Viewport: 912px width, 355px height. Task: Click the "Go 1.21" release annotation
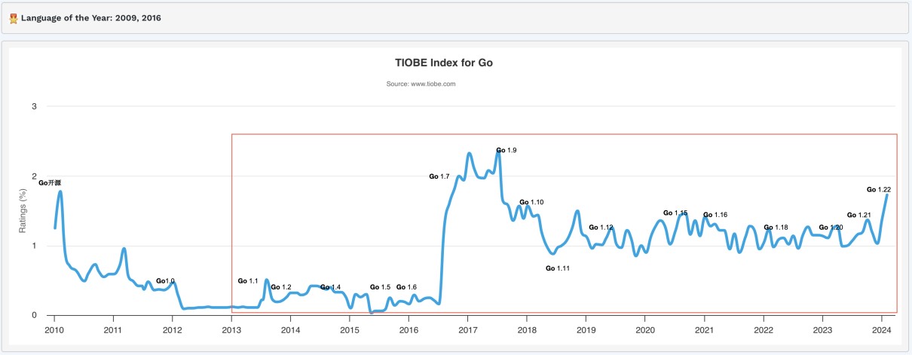(859, 216)
